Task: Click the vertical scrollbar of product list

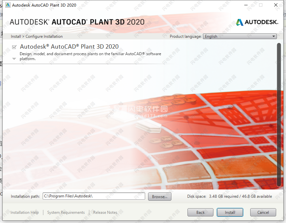Action: pyautogui.click(x=279, y=115)
